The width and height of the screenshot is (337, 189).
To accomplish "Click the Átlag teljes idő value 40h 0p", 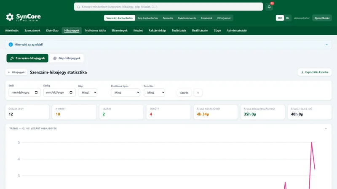I will pos(297,114).
